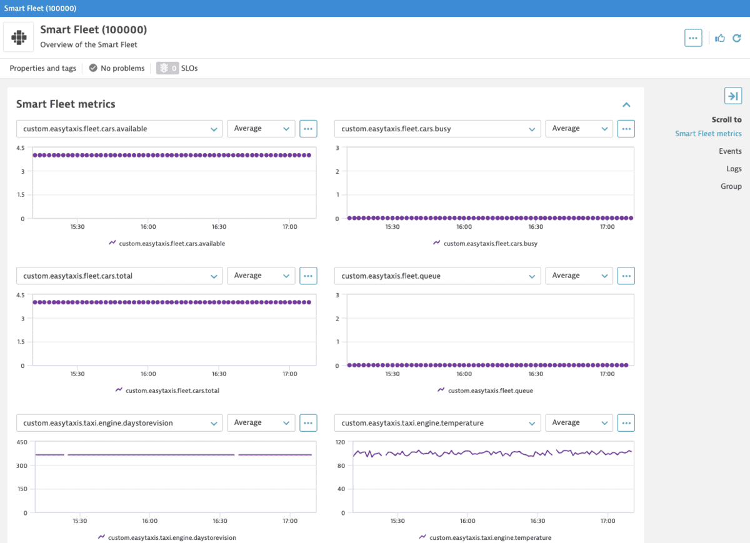The height and width of the screenshot is (543, 750).
Task: Open the metric dropdown for fleet.cars.available
Action: pyautogui.click(x=119, y=128)
